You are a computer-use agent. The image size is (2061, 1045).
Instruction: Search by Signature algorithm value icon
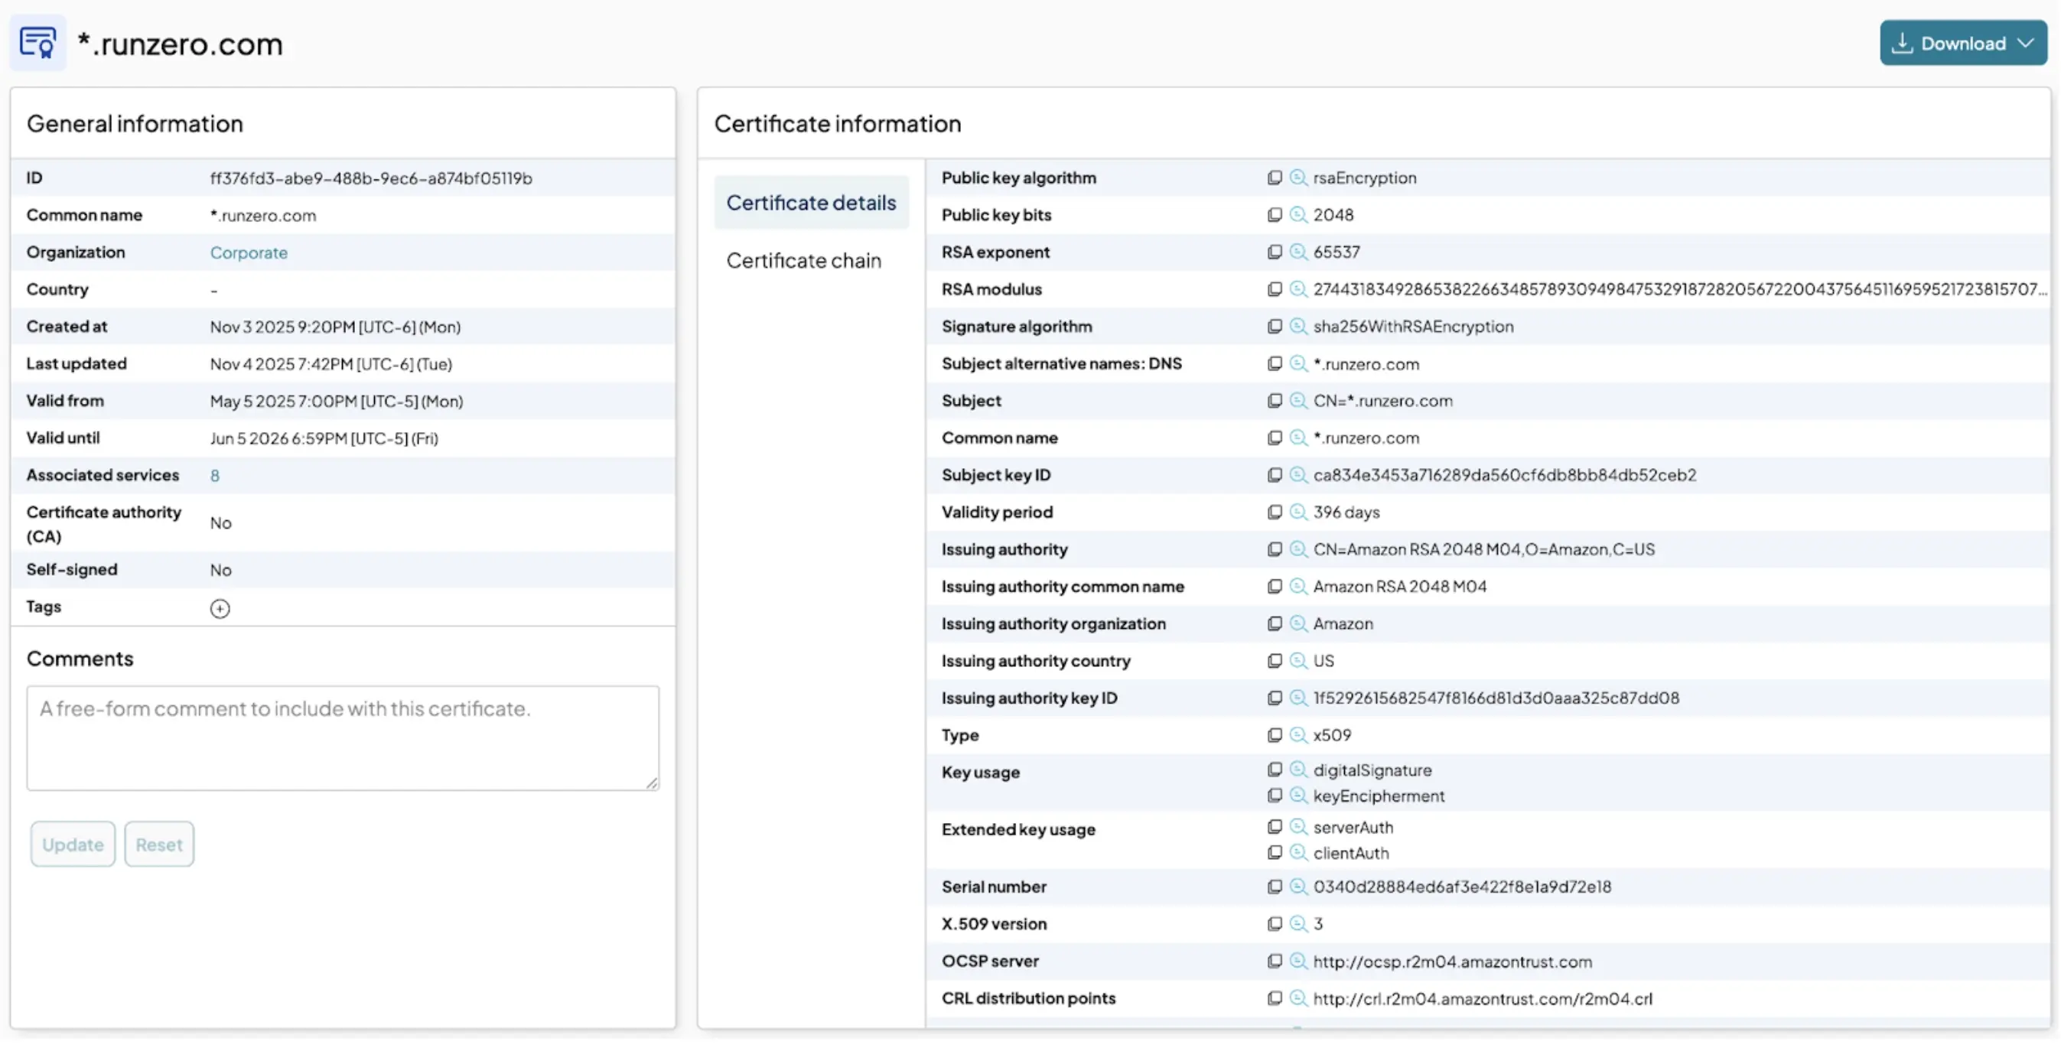(x=1297, y=327)
